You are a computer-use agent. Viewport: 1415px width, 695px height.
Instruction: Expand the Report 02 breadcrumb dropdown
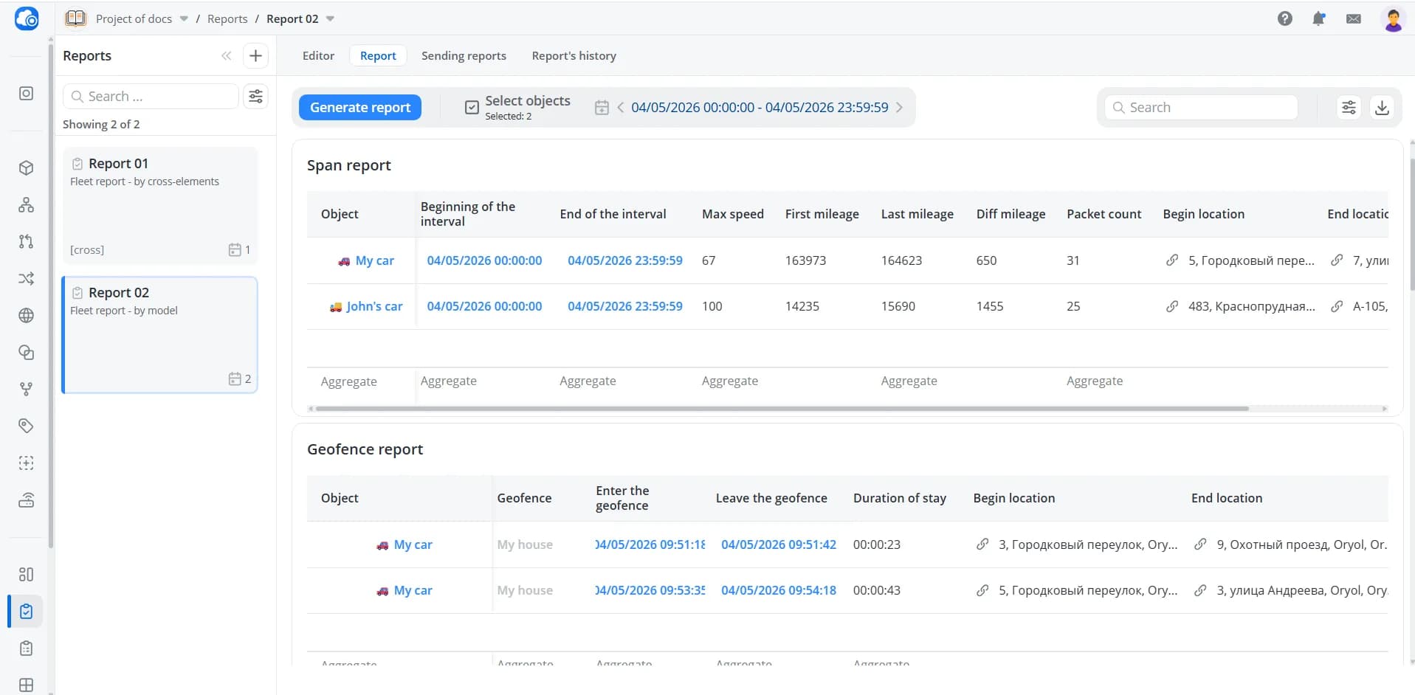click(x=330, y=19)
